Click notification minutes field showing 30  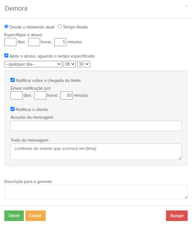(x=66, y=96)
